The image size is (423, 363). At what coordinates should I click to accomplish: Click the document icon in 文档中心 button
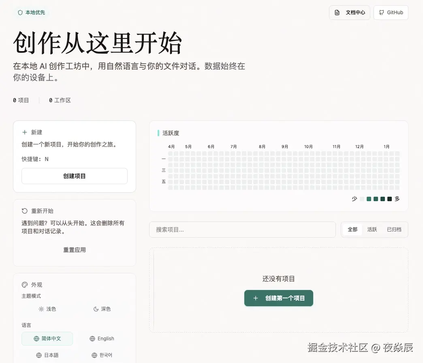tap(337, 13)
